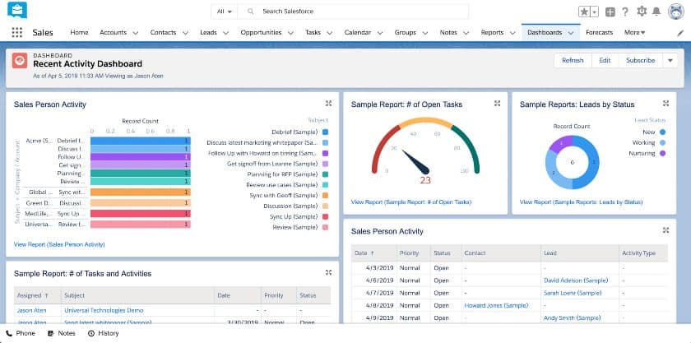Image resolution: width=691 pixels, height=343 pixels.
Task: Click the Review (Sample) legend swatch
Action: tap(325, 227)
